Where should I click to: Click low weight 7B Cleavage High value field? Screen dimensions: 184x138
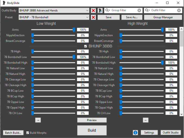(x=83, y=85)
